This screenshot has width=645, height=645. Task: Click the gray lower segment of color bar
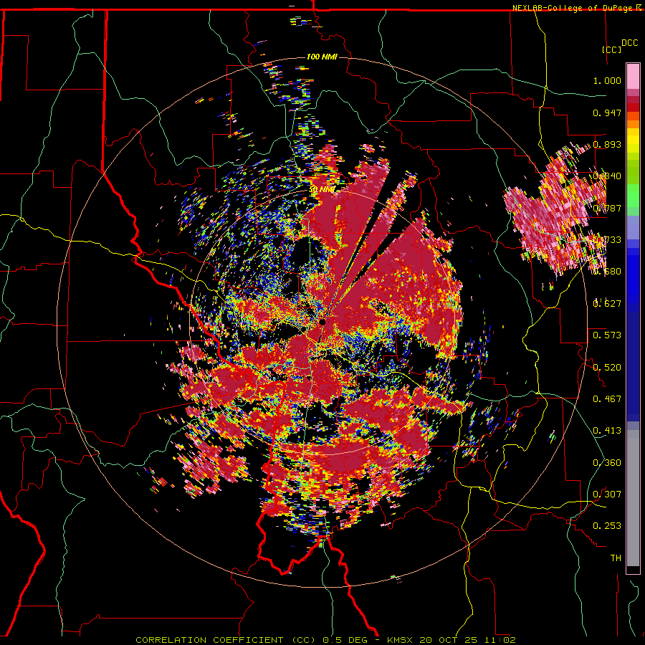(x=633, y=498)
